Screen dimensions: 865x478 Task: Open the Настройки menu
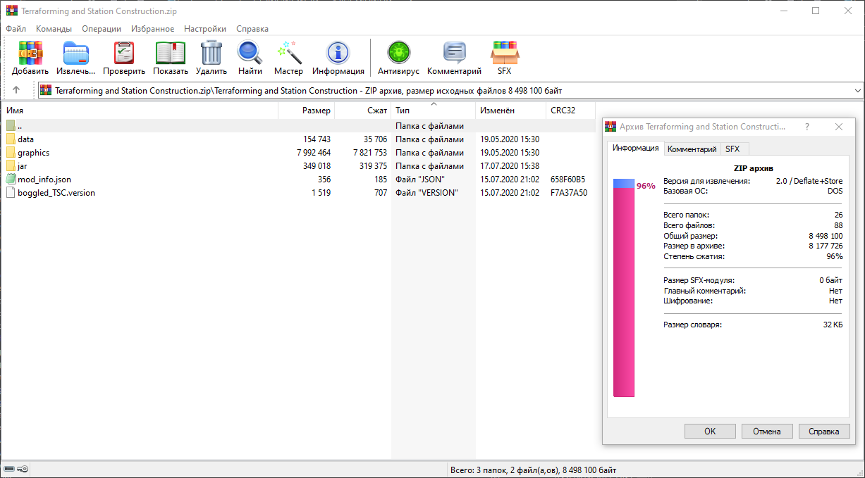(205, 29)
